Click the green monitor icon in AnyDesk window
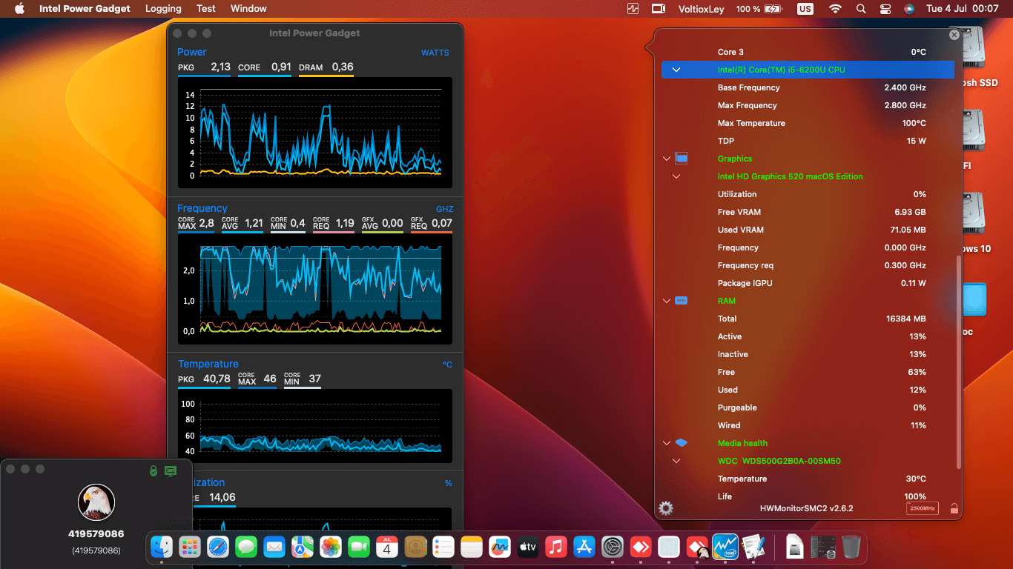The image size is (1013, 569). (x=171, y=470)
